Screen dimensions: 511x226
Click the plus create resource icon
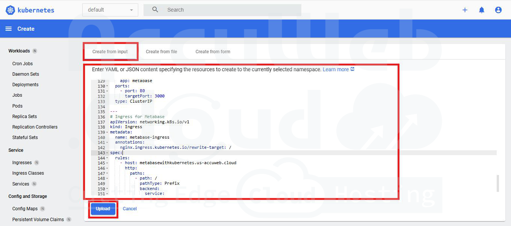pyautogui.click(x=465, y=10)
